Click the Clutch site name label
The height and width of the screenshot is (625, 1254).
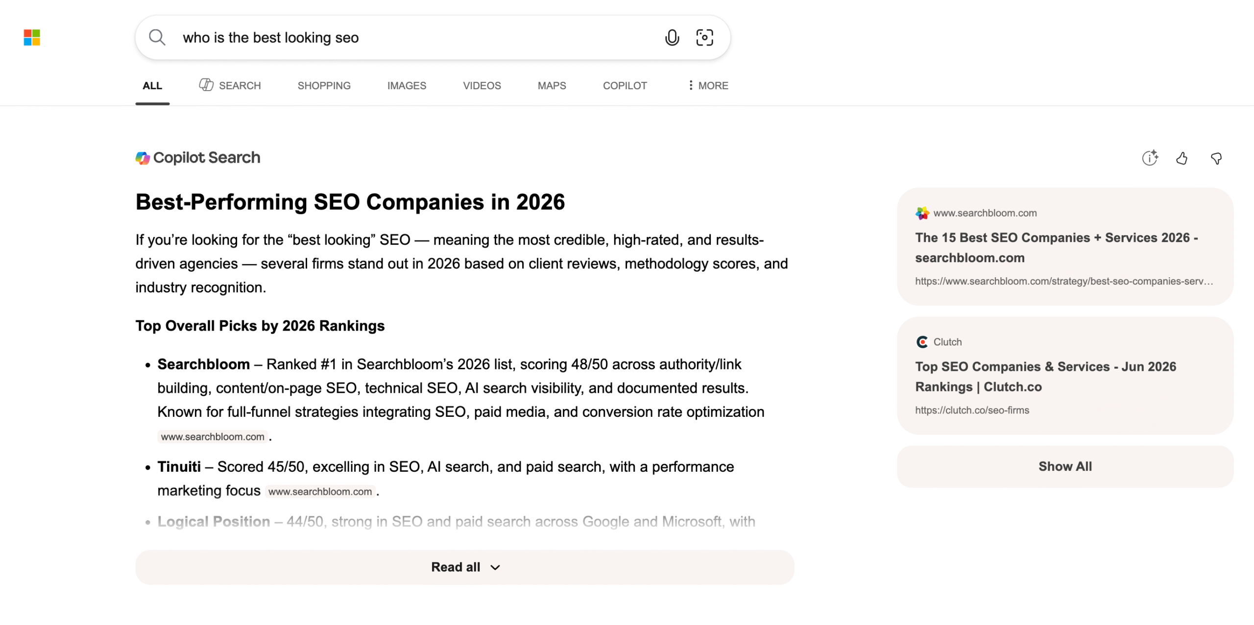tap(947, 342)
